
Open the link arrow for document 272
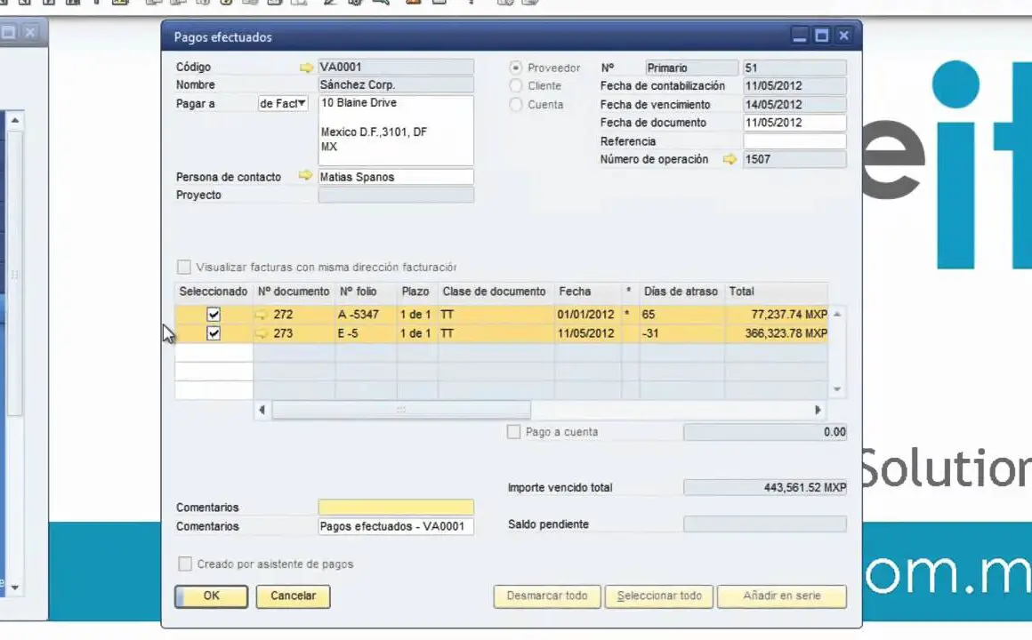pos(262,315)
